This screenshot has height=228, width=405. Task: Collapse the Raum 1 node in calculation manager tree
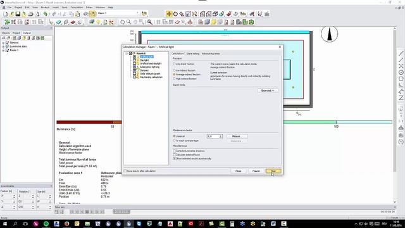tap(127, 53)
